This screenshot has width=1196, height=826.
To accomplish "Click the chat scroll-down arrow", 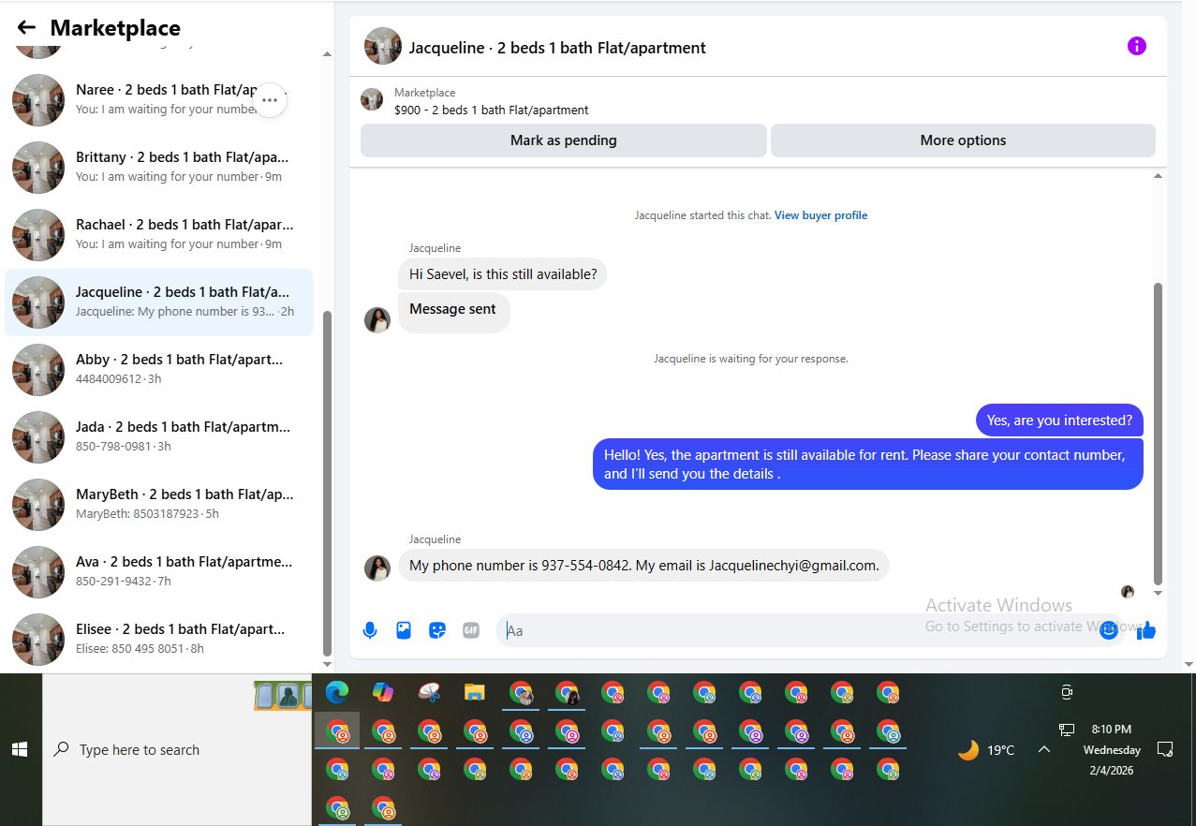I will click(1159, 593).
